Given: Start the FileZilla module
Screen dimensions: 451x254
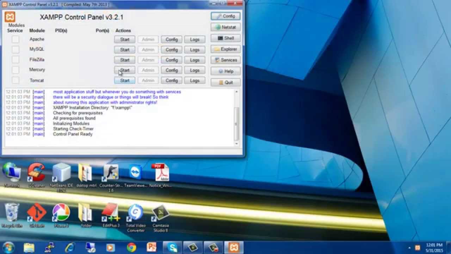Looking at the screenshot, I should 125,60.
